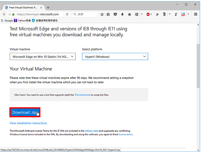201x152 pixels.
Task: Open the Firefox hamburger menu
Action: coord(196,14)
